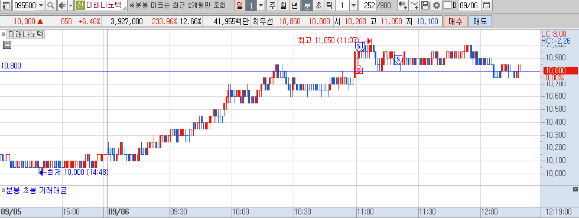Click the 12.66% turnover value
Screen dimensions: 579x218
pos(190,21)
